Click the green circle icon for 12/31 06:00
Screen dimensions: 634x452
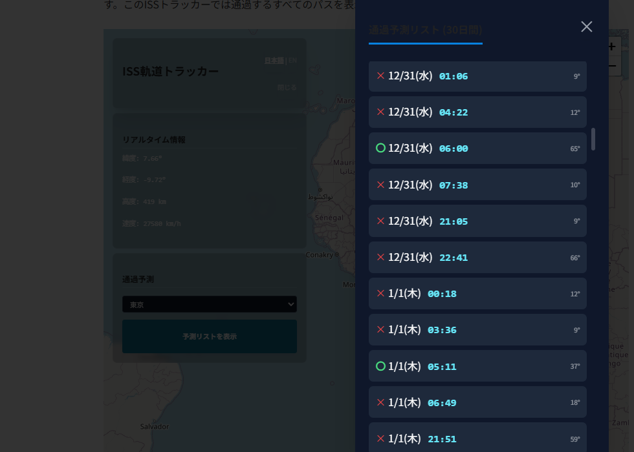point(380,149)
